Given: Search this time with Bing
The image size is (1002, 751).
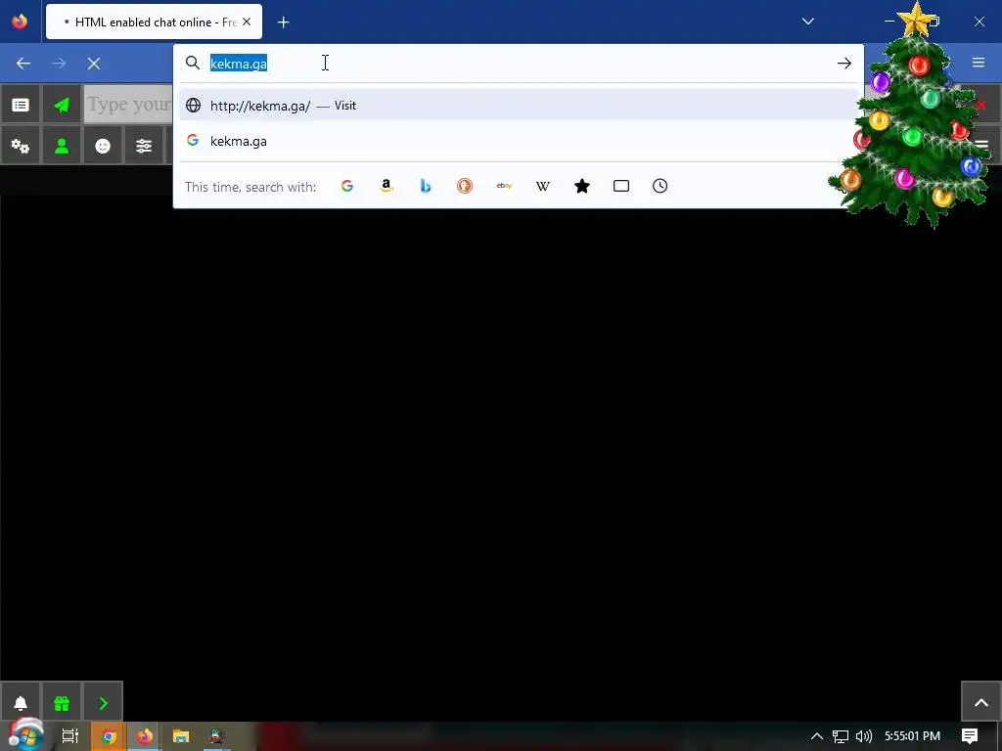Looking at the screenshot, I should [x=426, y=186].
